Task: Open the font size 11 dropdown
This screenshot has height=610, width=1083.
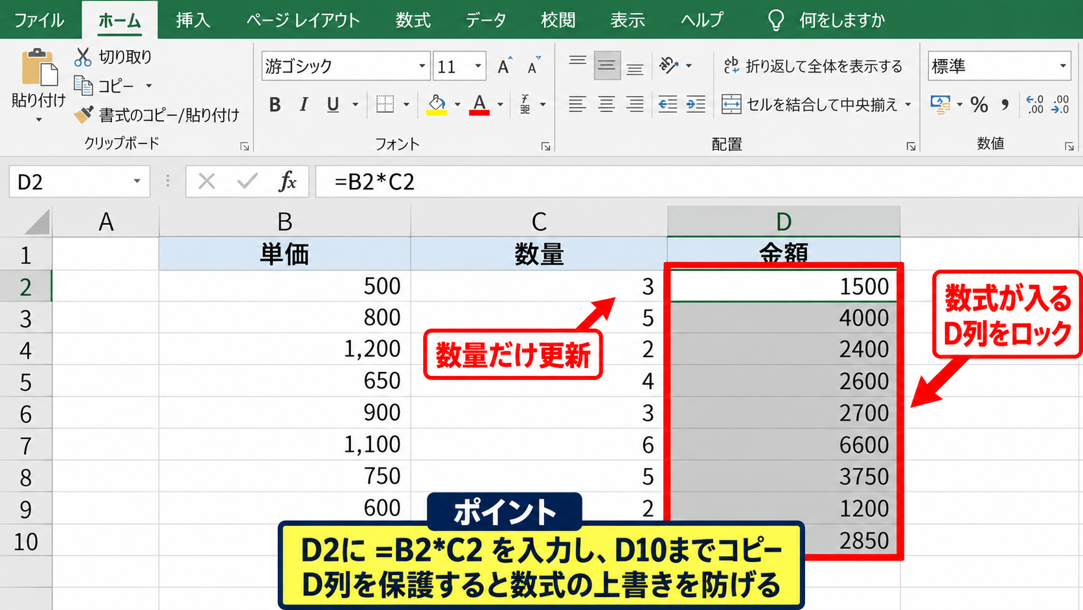Action: coord(478,66)
